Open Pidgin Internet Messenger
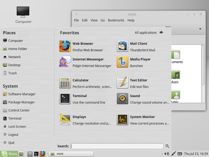The width and height of the screenshot is (209, 157). 85,62
